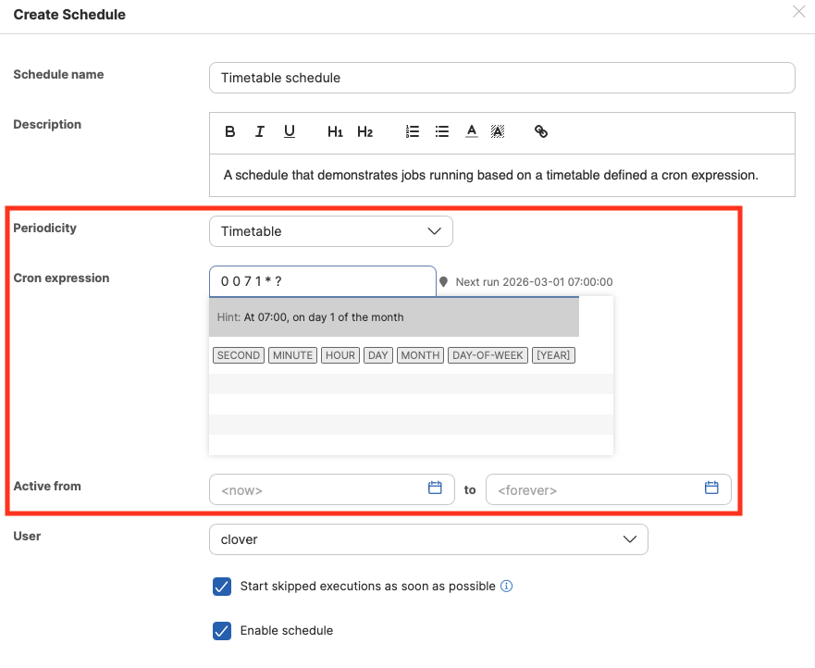815x668 pixels.
Task: Select the SECOND token in cron helper
Action: tap(238, 354)
